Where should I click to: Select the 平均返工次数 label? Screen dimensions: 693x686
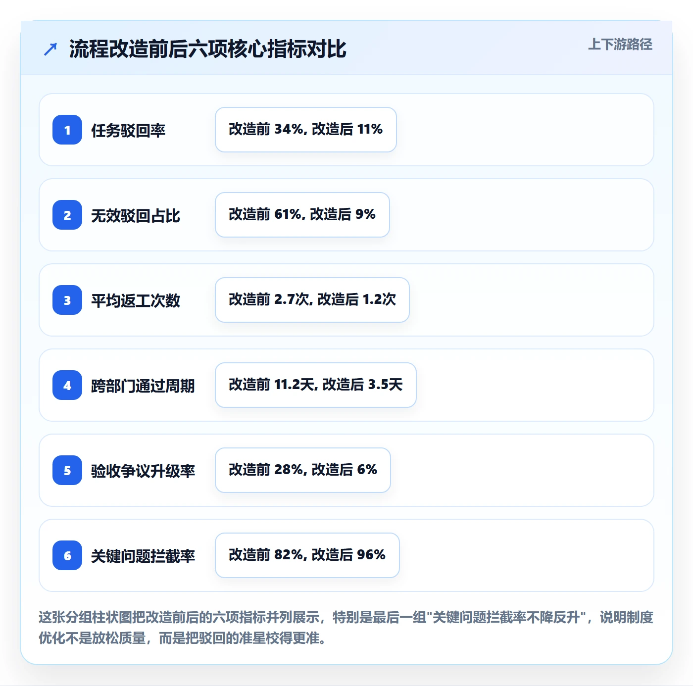pyautogui.click(x=136, y=300)
